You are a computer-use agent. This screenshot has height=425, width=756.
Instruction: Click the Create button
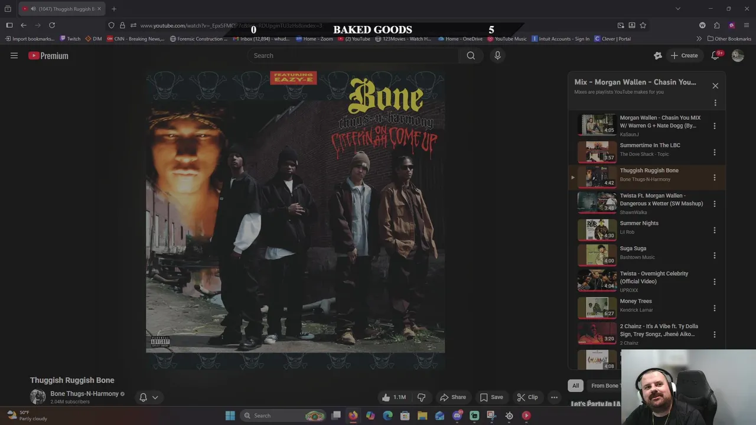pos(684,55)
